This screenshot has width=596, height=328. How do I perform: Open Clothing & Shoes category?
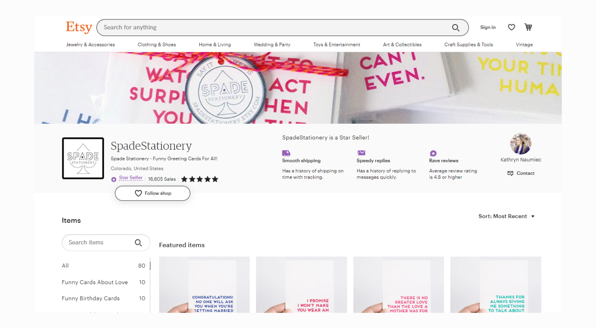tap(157, 45)
